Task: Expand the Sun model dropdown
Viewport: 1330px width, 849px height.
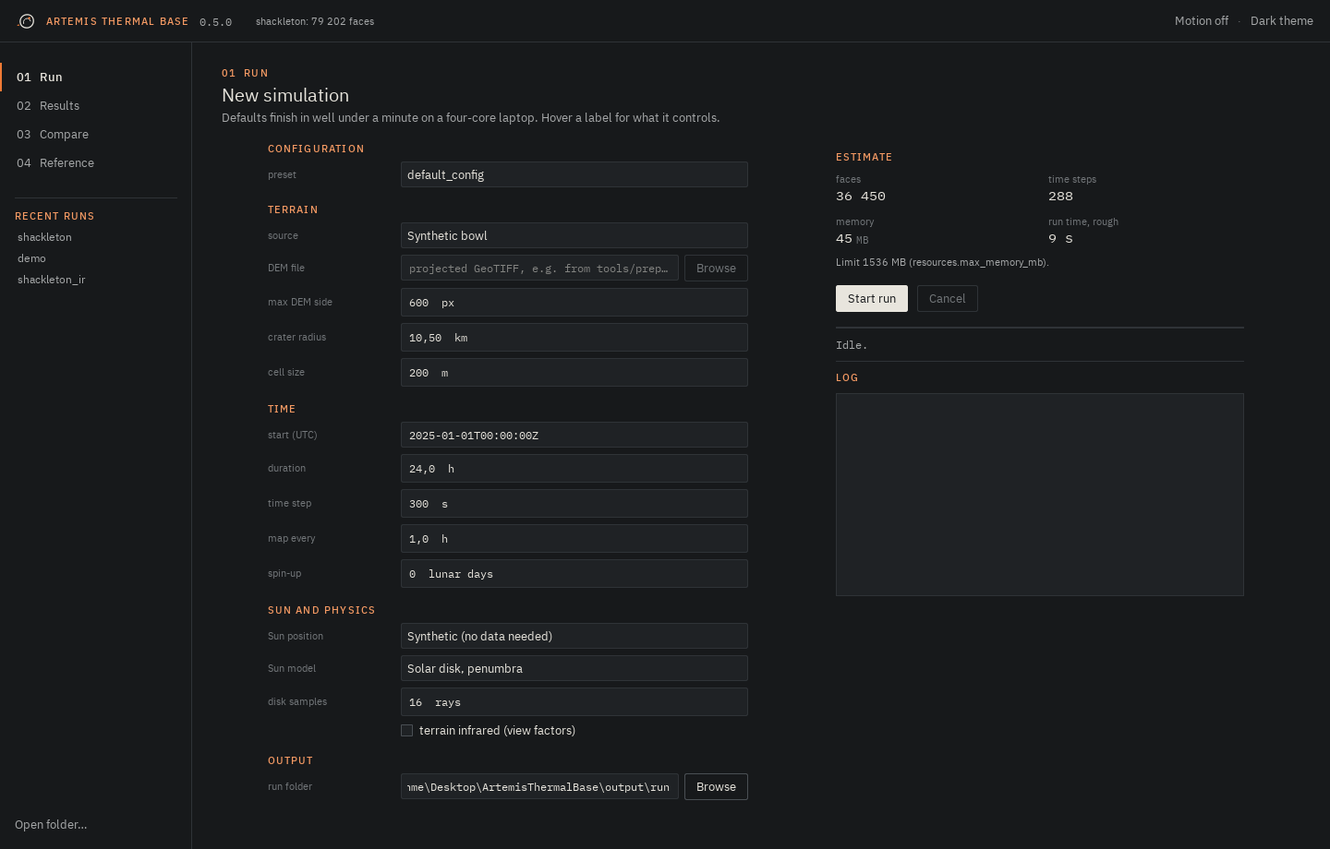Action: coord(574,668)
